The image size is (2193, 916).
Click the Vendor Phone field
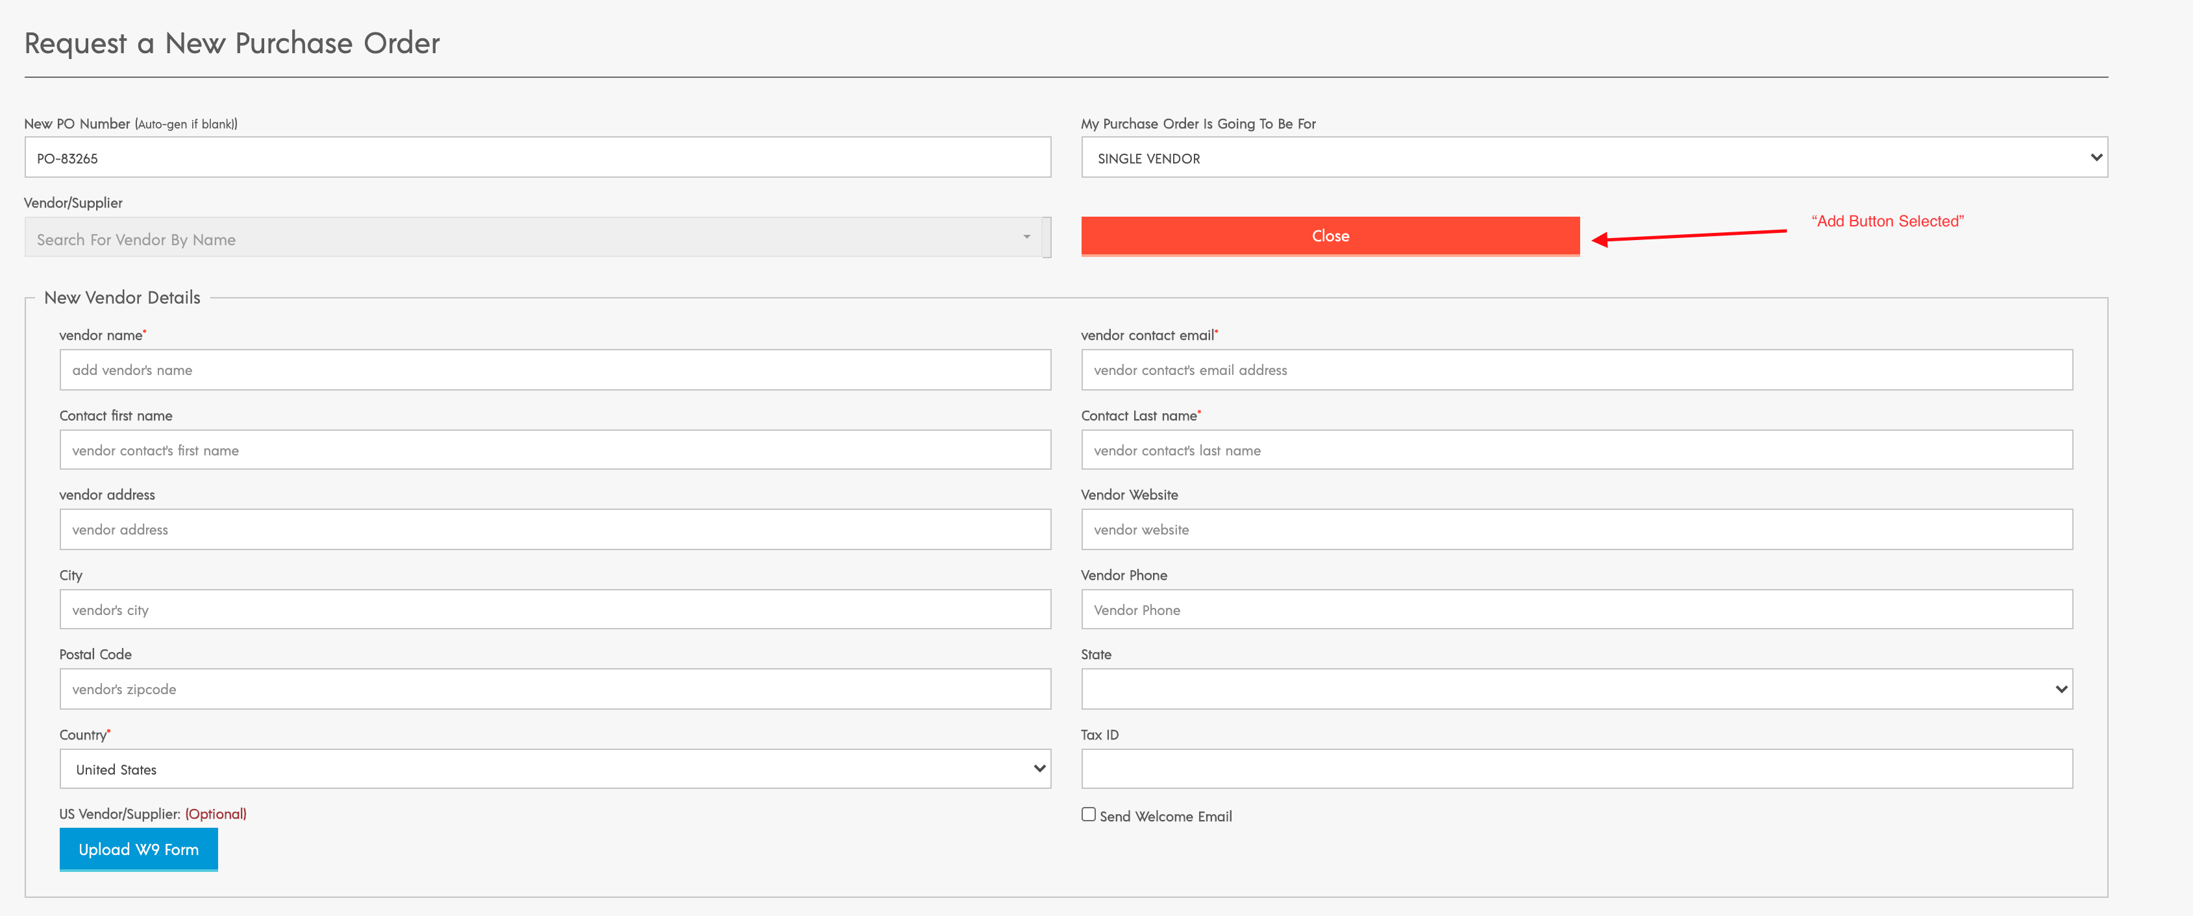(1576, 610)
